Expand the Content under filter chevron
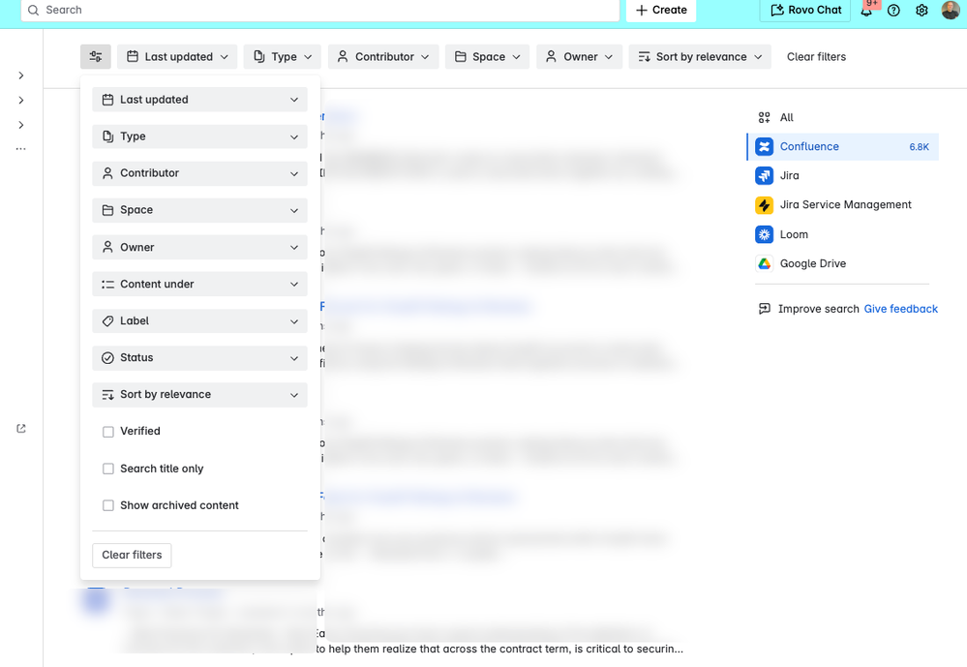This screenshot has height=667, width=967. pos(294,285)
